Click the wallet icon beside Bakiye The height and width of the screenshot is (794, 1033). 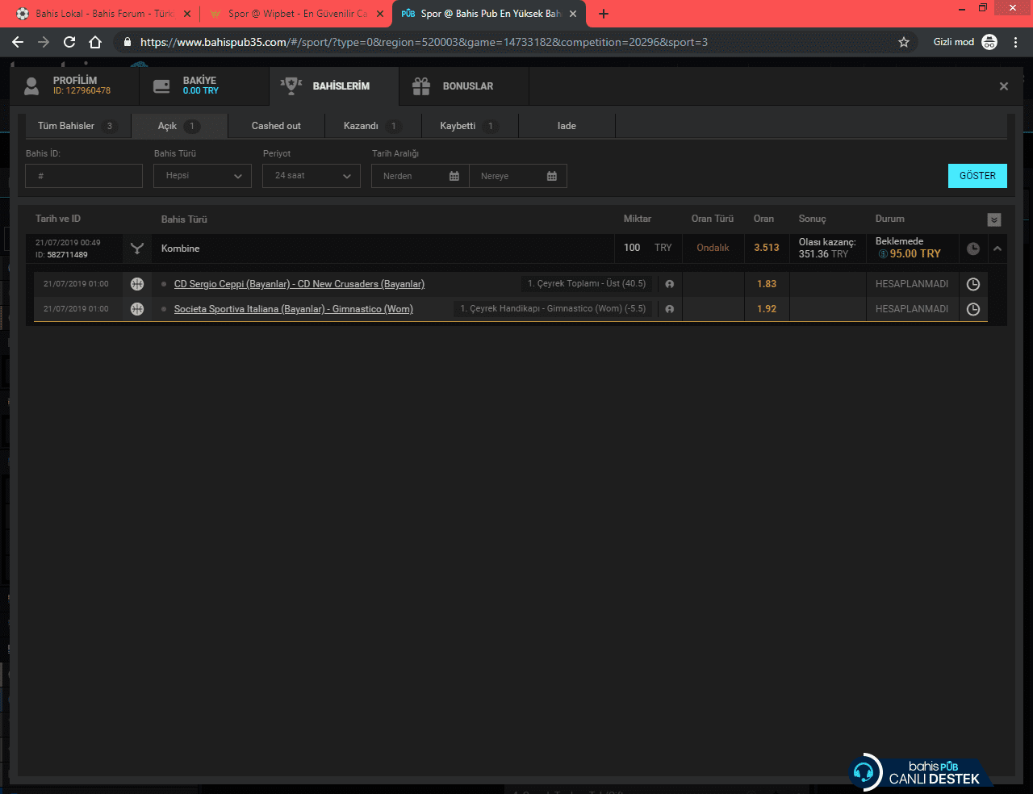click(x=161, y=86)
